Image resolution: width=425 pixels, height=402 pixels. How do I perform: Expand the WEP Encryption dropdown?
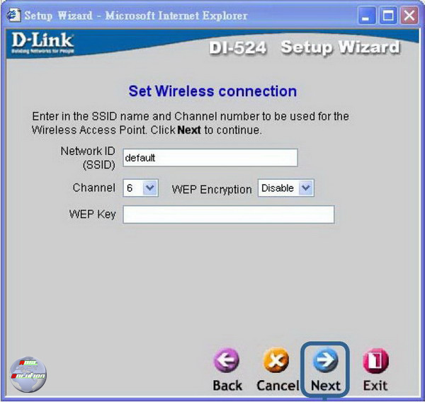[x=305, y=188]
